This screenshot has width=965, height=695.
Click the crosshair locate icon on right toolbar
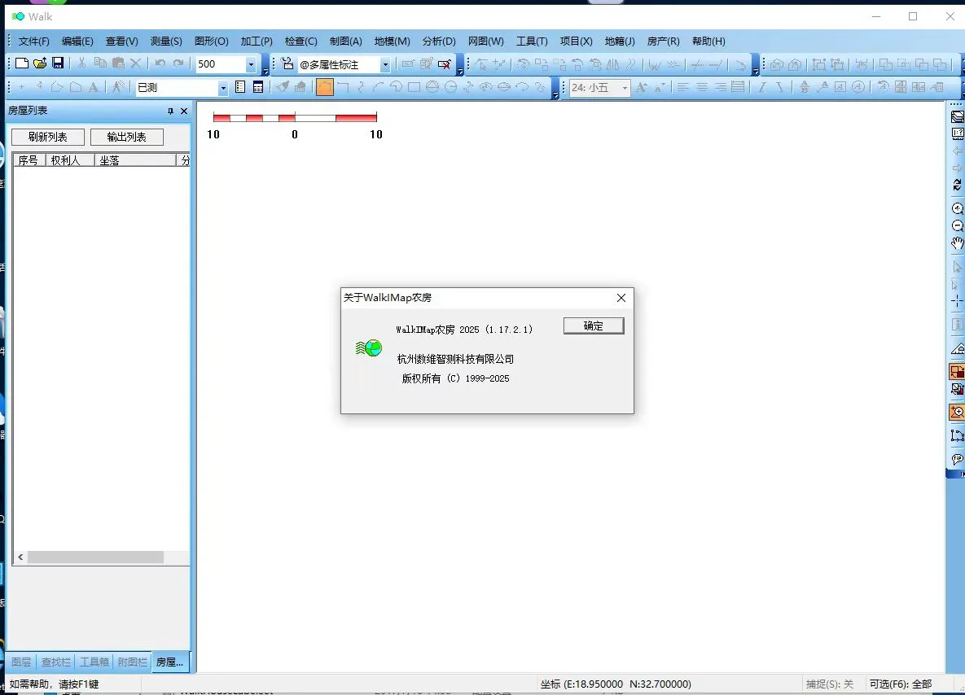coord(957,301)
